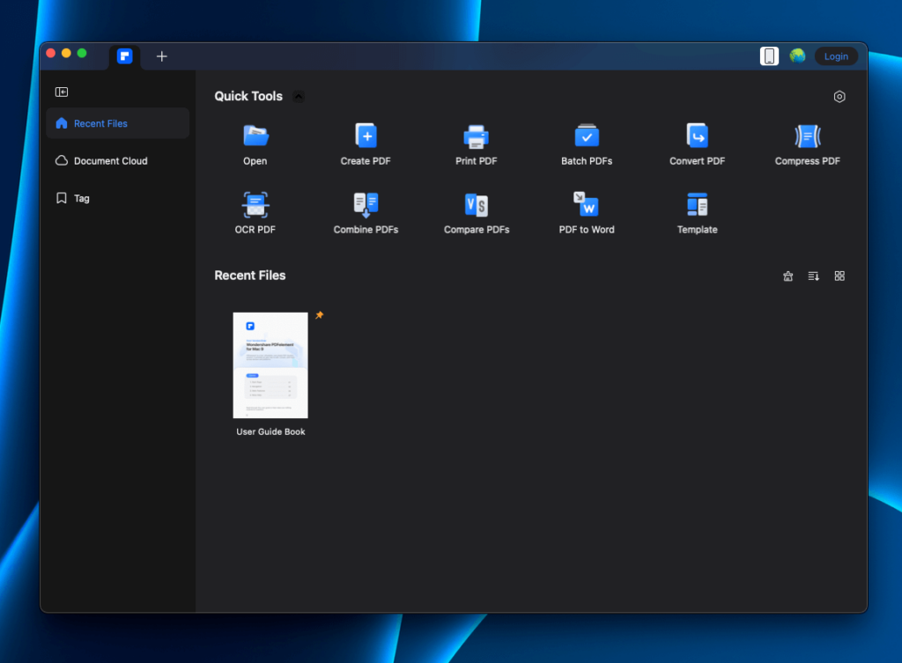Launch the Create PDF tool
Screen dimensions: 902x663
pyautogui.click(x=366, y=144)
